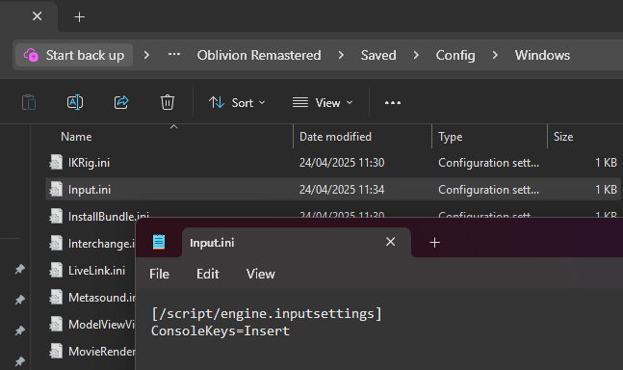Select the MovieRender file in list

(x=101, y=352)
